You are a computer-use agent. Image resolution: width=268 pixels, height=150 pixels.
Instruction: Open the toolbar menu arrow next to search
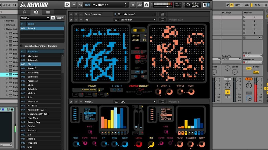(x=74, y=5)
